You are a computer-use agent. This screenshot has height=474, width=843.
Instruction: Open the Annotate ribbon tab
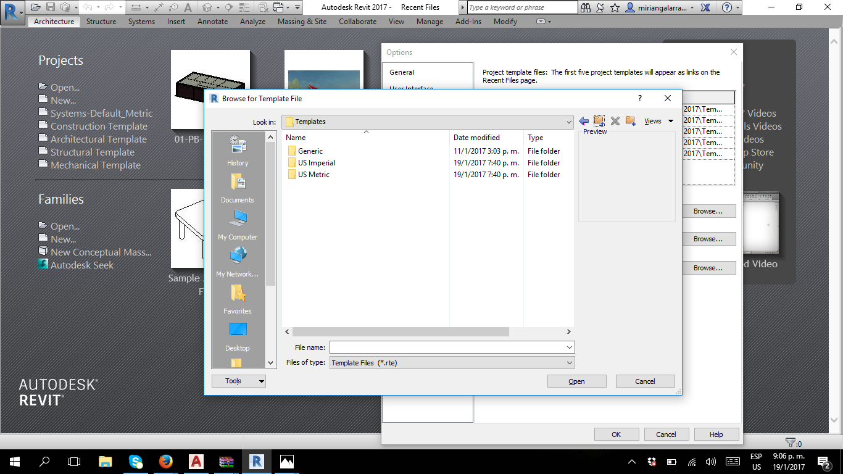coord(212,21)
